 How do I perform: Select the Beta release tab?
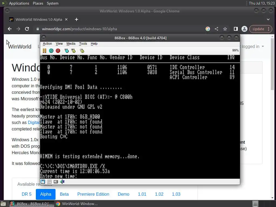[64, 194]
